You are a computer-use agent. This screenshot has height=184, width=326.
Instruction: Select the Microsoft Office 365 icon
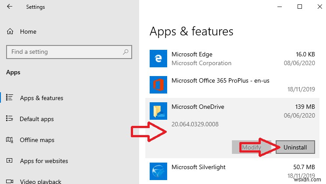coord(158,85)
